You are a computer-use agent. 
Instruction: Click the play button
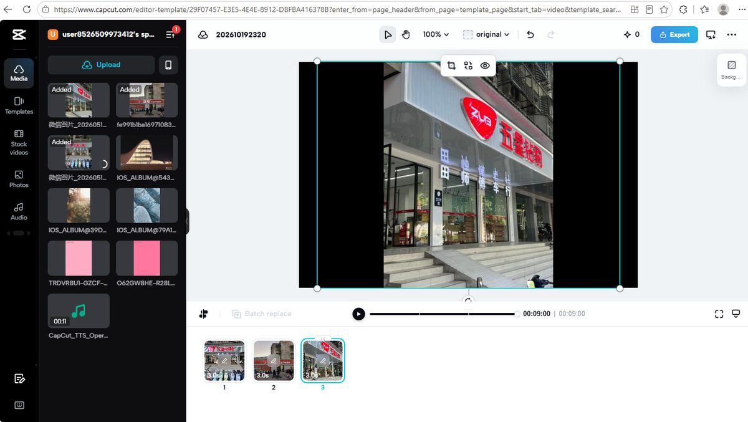coord(358,314)
